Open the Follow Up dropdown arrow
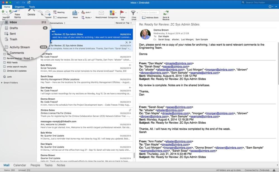The height and width of the screenshot is (172, 279). tap(126, 13)
